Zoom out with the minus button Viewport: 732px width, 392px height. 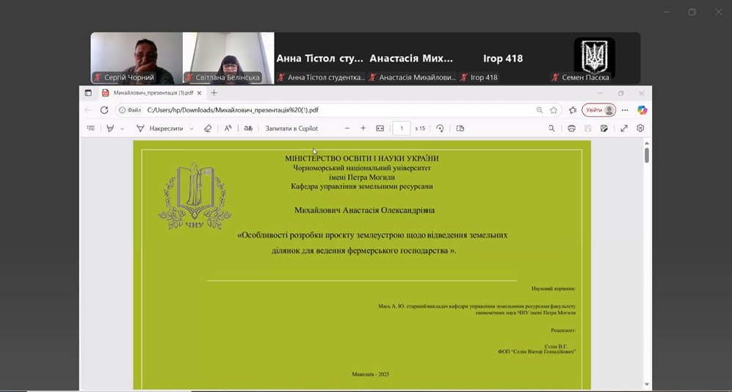[347, 128]
